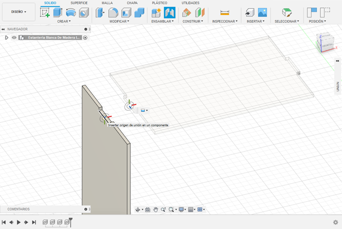Click the highlighted Joint tool icon
The width and height of the screenshot is (342, 229).
[x=170, y=12]
